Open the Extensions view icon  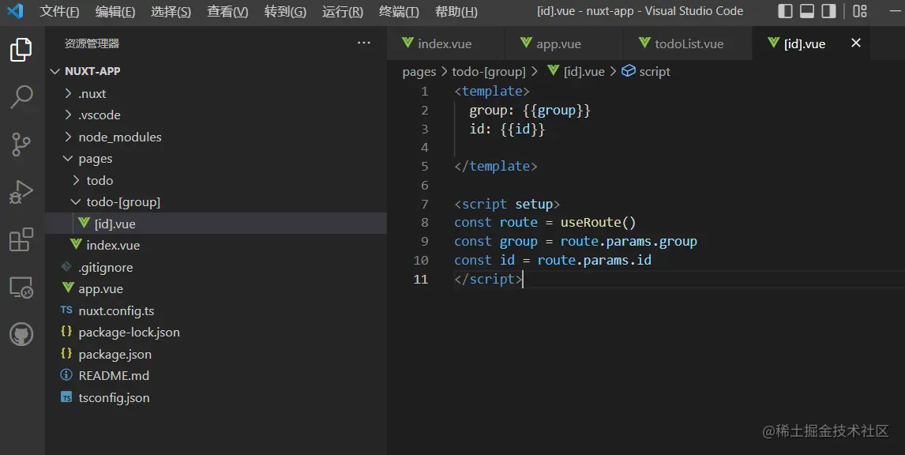tap(21, 239)
